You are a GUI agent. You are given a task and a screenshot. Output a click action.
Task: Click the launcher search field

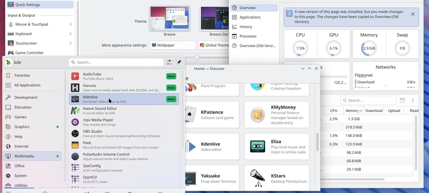[x=116, y=62]
